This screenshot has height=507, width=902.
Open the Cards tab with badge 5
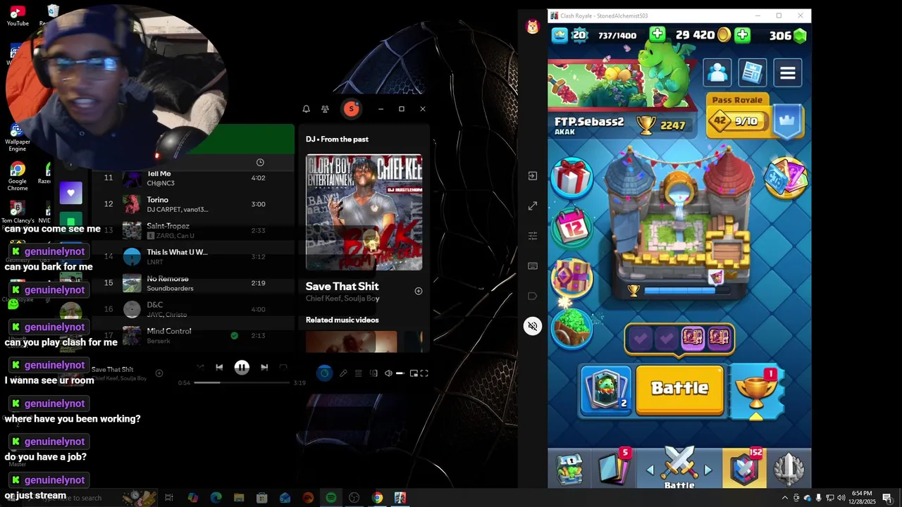click(x=614, y=468)
